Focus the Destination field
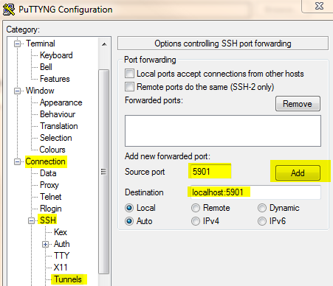 [255, 192]
